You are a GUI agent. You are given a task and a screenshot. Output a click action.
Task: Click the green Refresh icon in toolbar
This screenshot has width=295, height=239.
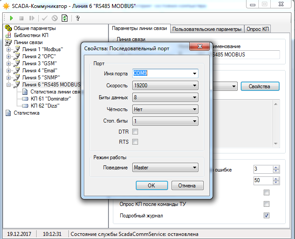65,18
